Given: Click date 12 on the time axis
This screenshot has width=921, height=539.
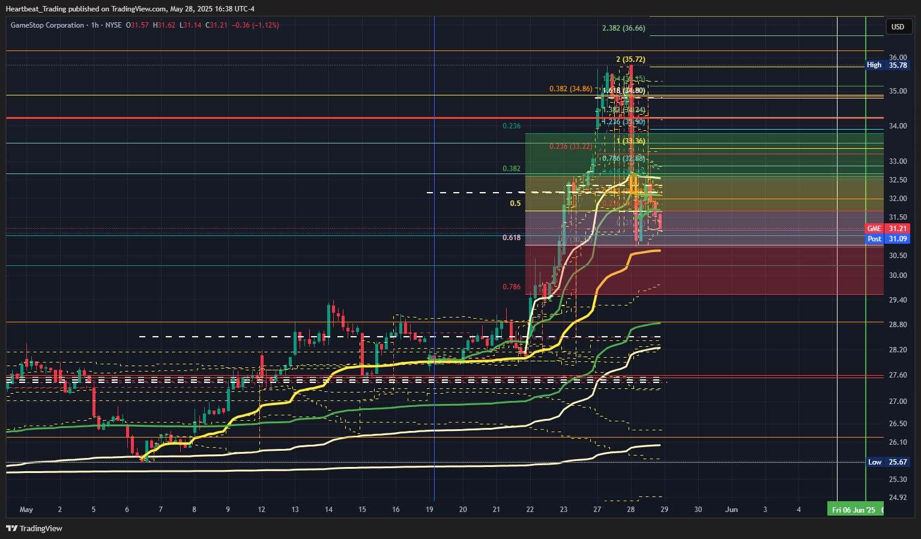Looking at the screenshot, I should pyautogui.click(x=261, y=510).
